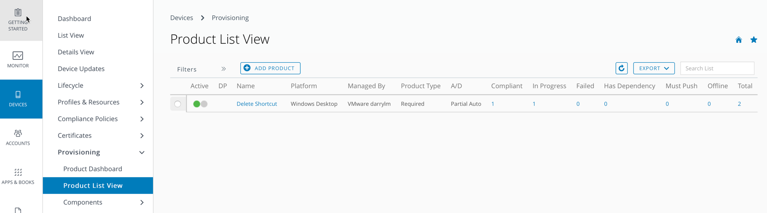Open the Accounts section
This screenshot has width=767, height=213.
(x=18, y=138)
